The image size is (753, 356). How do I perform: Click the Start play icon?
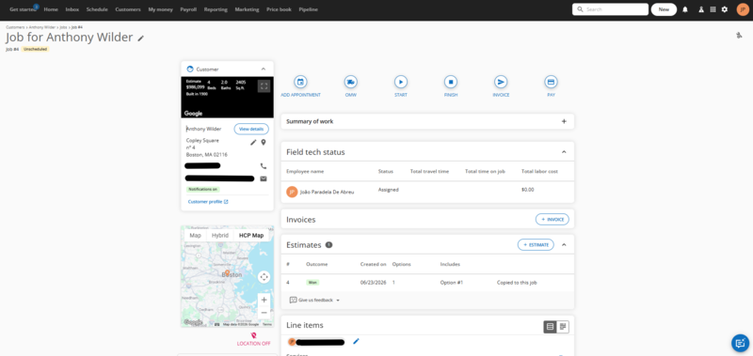pyautogui.click(x=401, y=82)
